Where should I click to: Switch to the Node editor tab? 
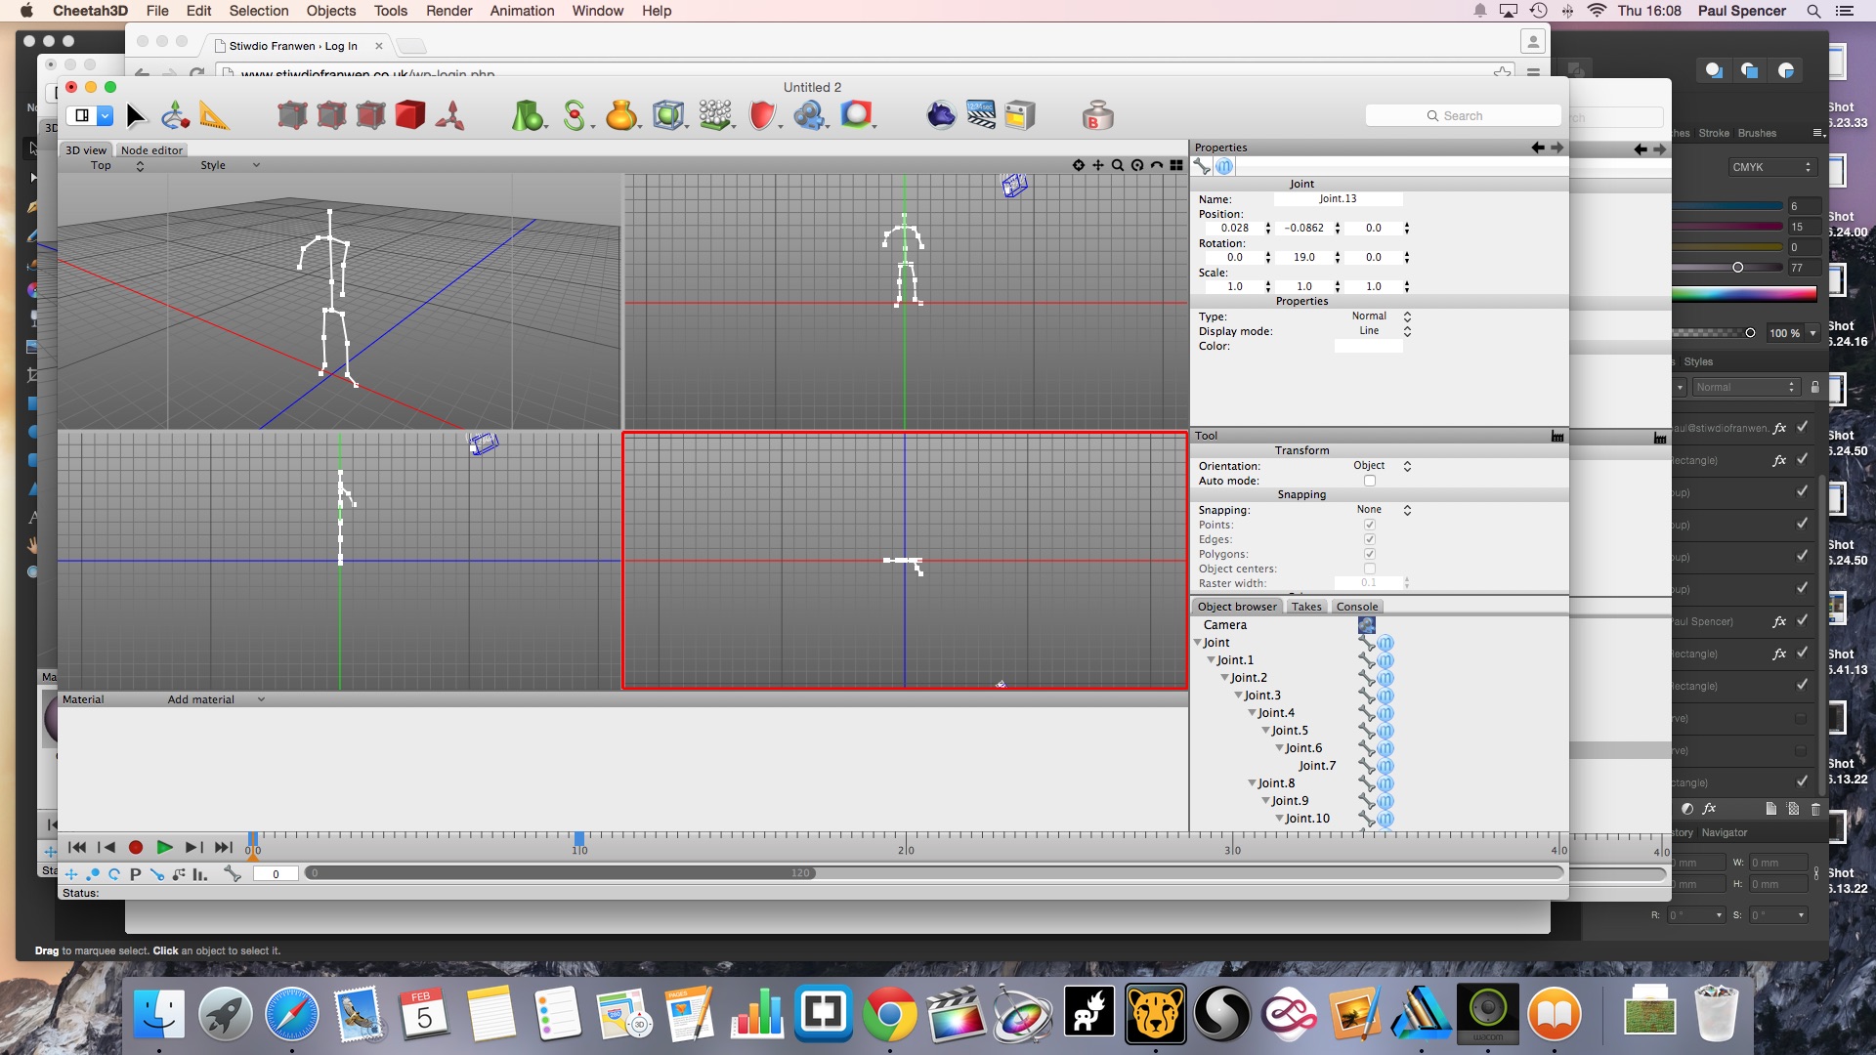(x=151, y=150)
